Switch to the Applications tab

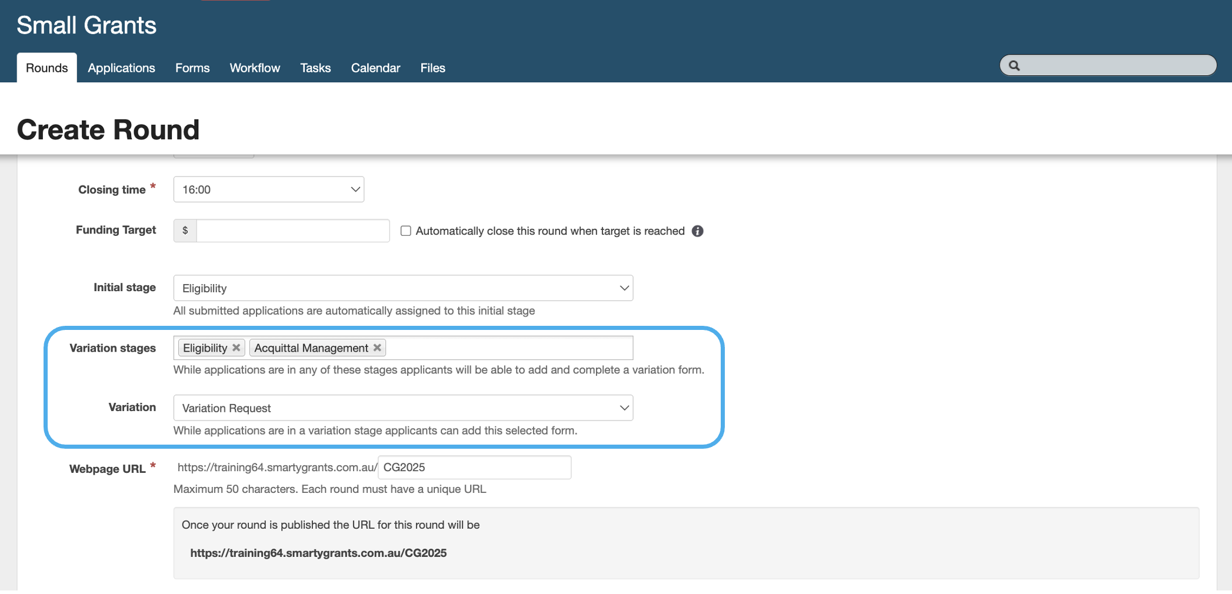[x=121, y=68]
